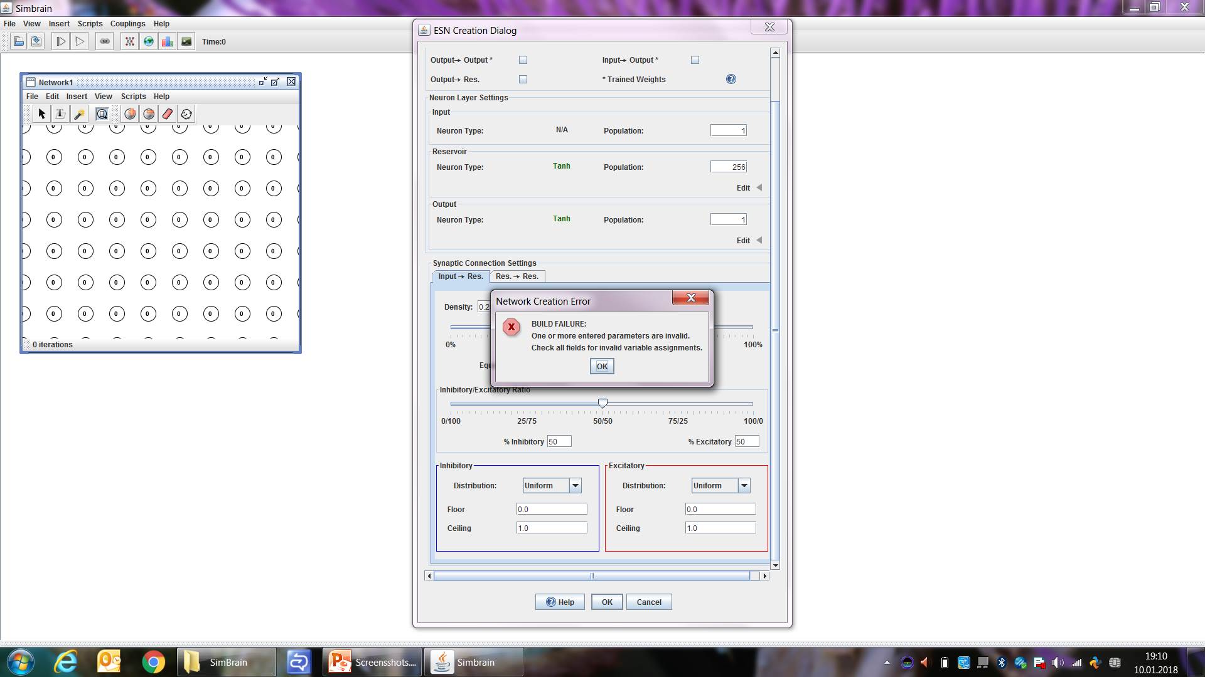
Task: Click the step-once iterate workspace icon
Action: pyautogui.click(x=61, y=41)
